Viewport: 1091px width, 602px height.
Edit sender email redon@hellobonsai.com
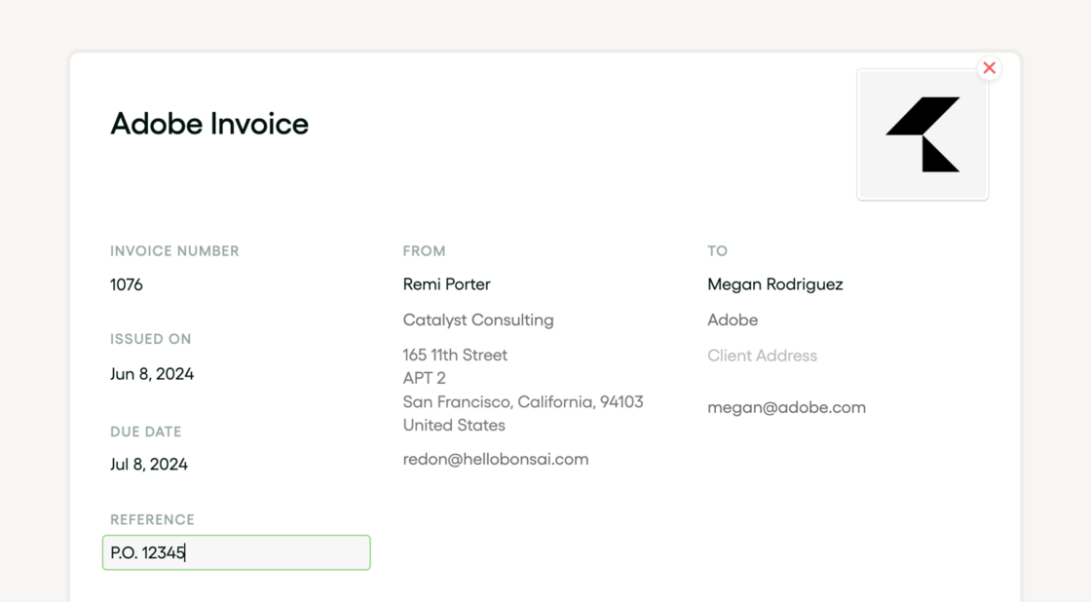(496, 459)
